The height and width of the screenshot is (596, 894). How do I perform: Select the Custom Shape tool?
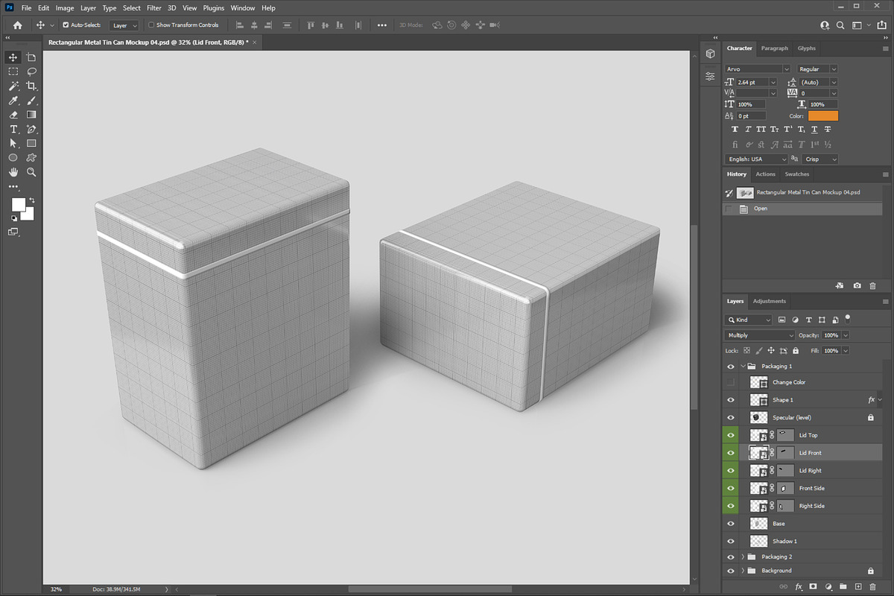point(31,157)
